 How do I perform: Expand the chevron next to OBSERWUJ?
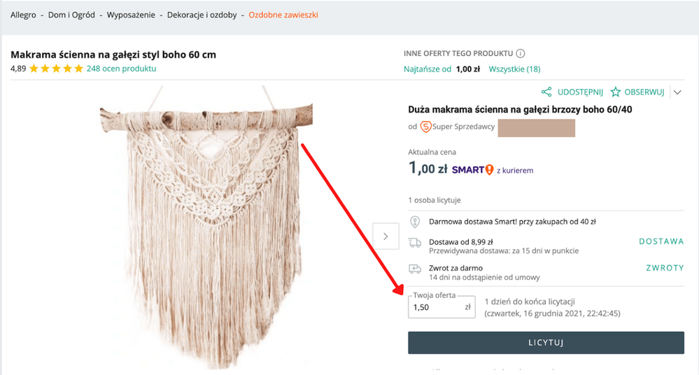[x=677, y=92]
